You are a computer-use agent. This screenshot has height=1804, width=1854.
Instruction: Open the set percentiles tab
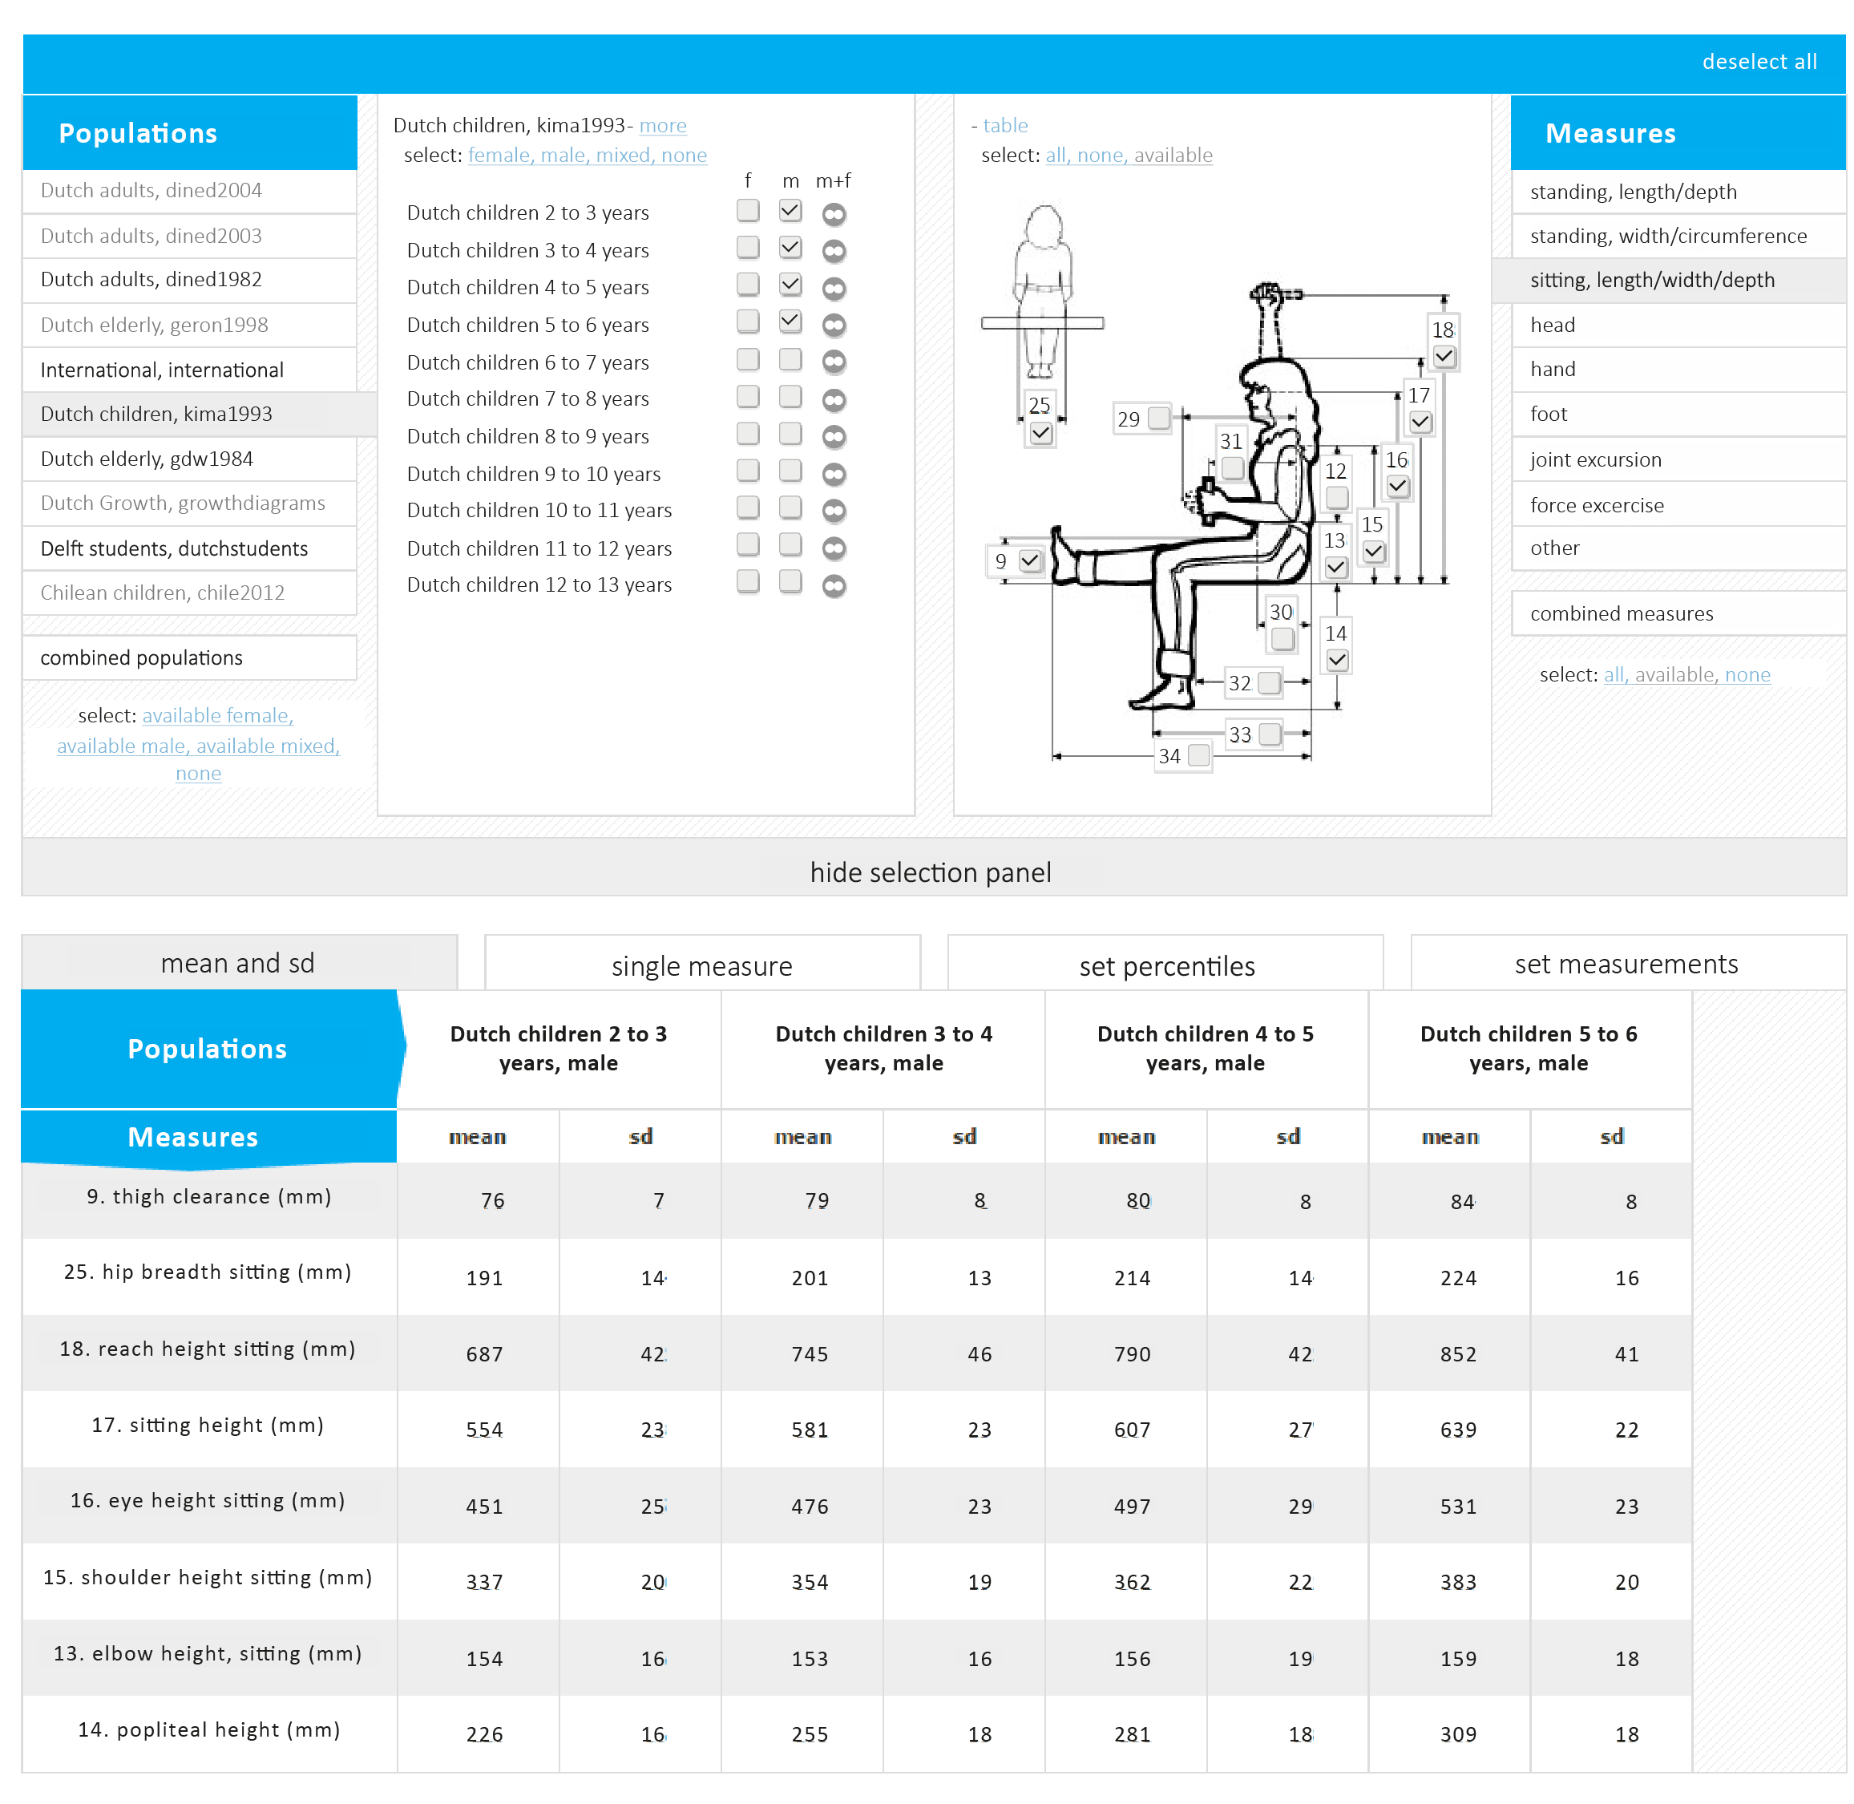(x=1165, y=965)
